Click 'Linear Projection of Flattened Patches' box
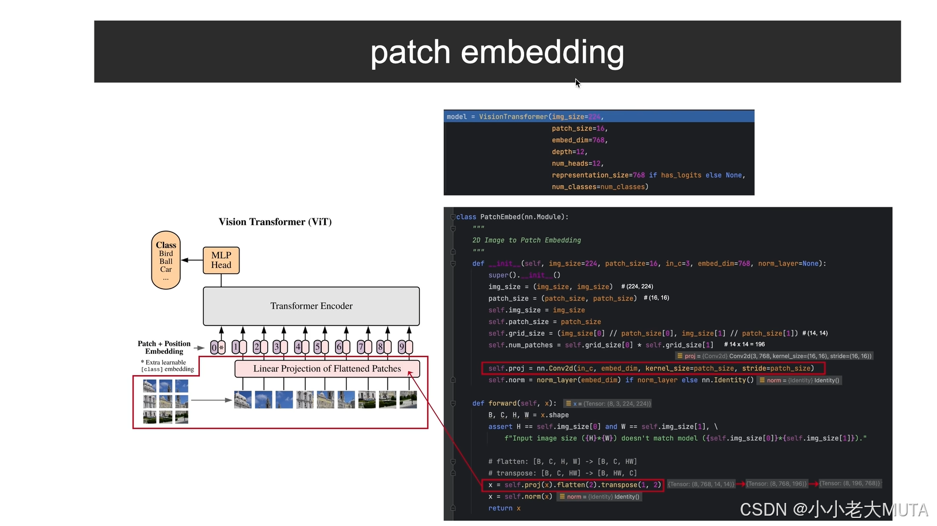The width and height of the screenshot is (937, 526). click(x=327, y=369)
